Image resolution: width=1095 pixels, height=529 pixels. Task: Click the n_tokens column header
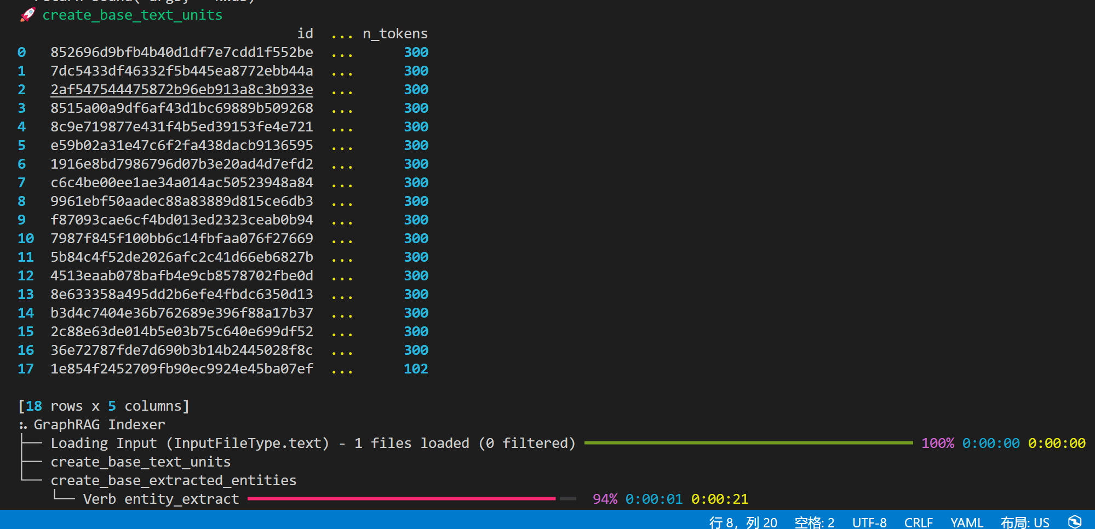click(x=395, y=33)
